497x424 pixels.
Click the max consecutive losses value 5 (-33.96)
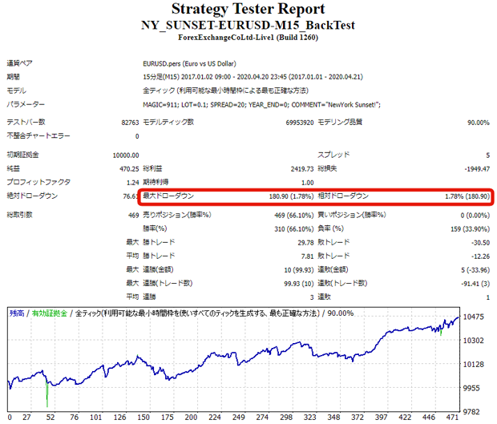coord(475,270)
